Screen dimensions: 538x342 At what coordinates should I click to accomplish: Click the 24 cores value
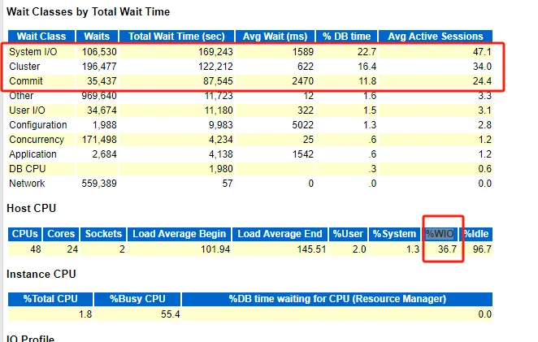(x=72, y=249)
